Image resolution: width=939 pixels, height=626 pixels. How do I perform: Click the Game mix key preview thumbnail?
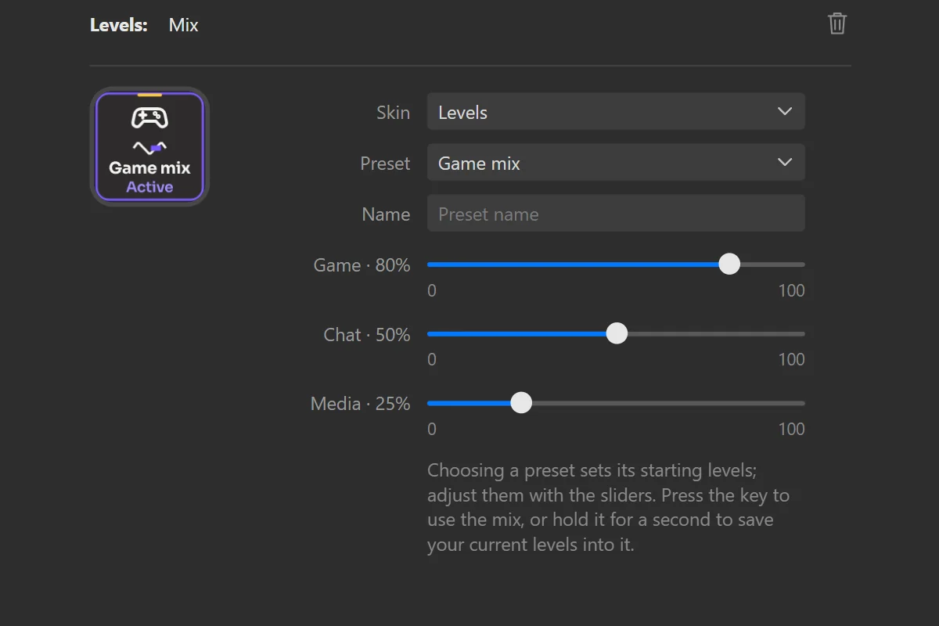149,146
